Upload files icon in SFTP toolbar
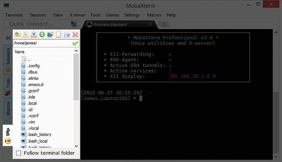 coord(33,34)
